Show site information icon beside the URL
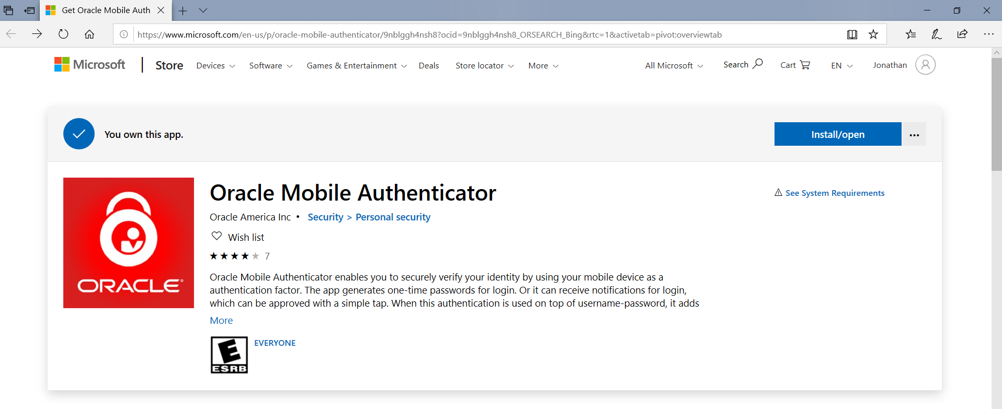The width and height of the screenshot is (1002, 409). click(x=124, y=34)
